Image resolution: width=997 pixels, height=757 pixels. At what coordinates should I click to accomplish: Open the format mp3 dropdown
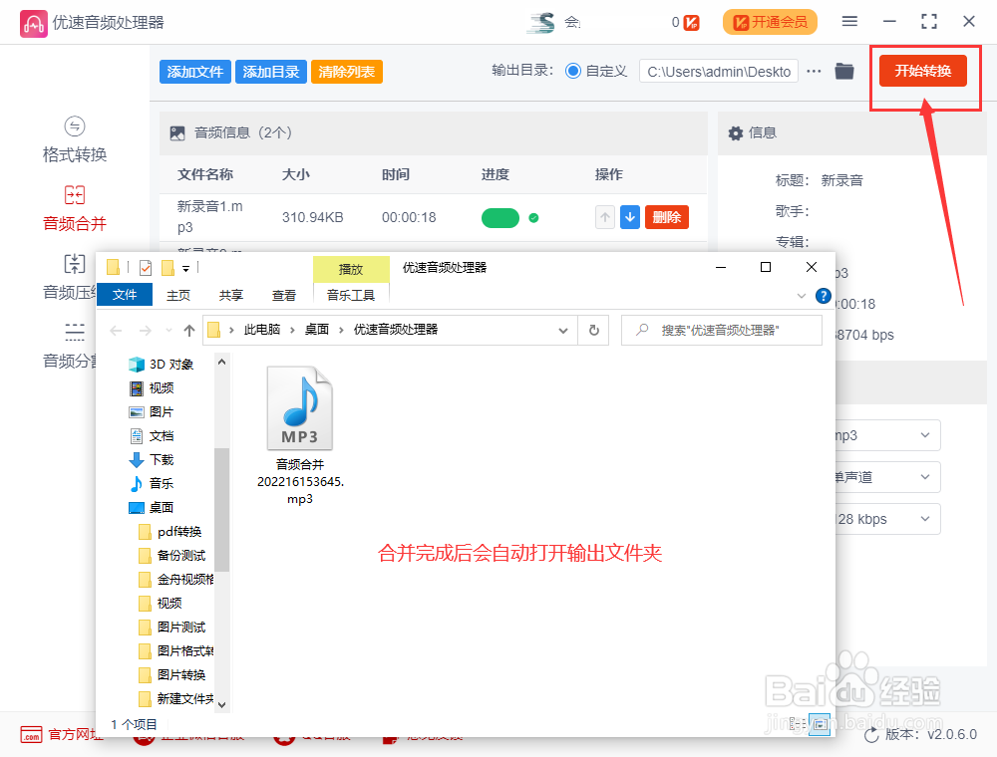887,435
